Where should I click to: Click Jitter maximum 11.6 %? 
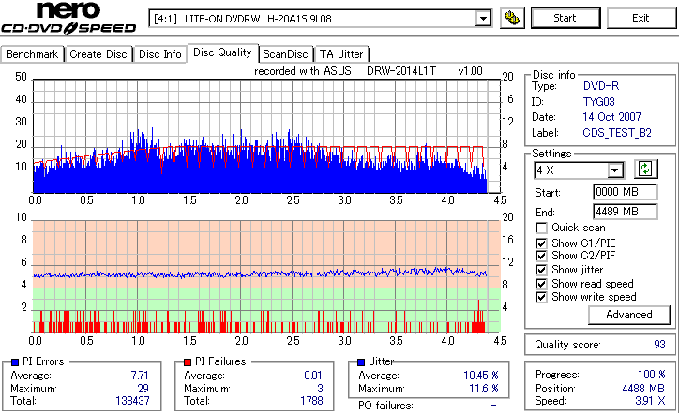click(x=484, y=389)
